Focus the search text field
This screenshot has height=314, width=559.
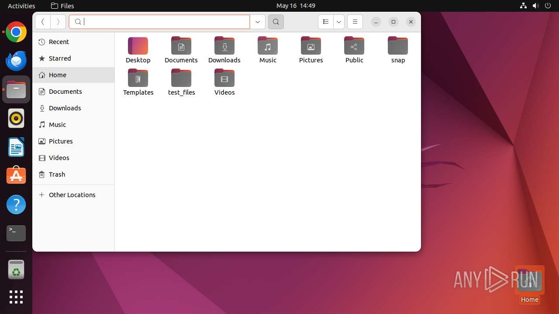pos(159,22)
